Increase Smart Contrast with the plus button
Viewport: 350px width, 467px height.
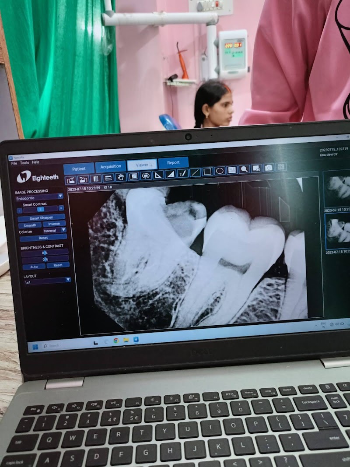[61, 208]
